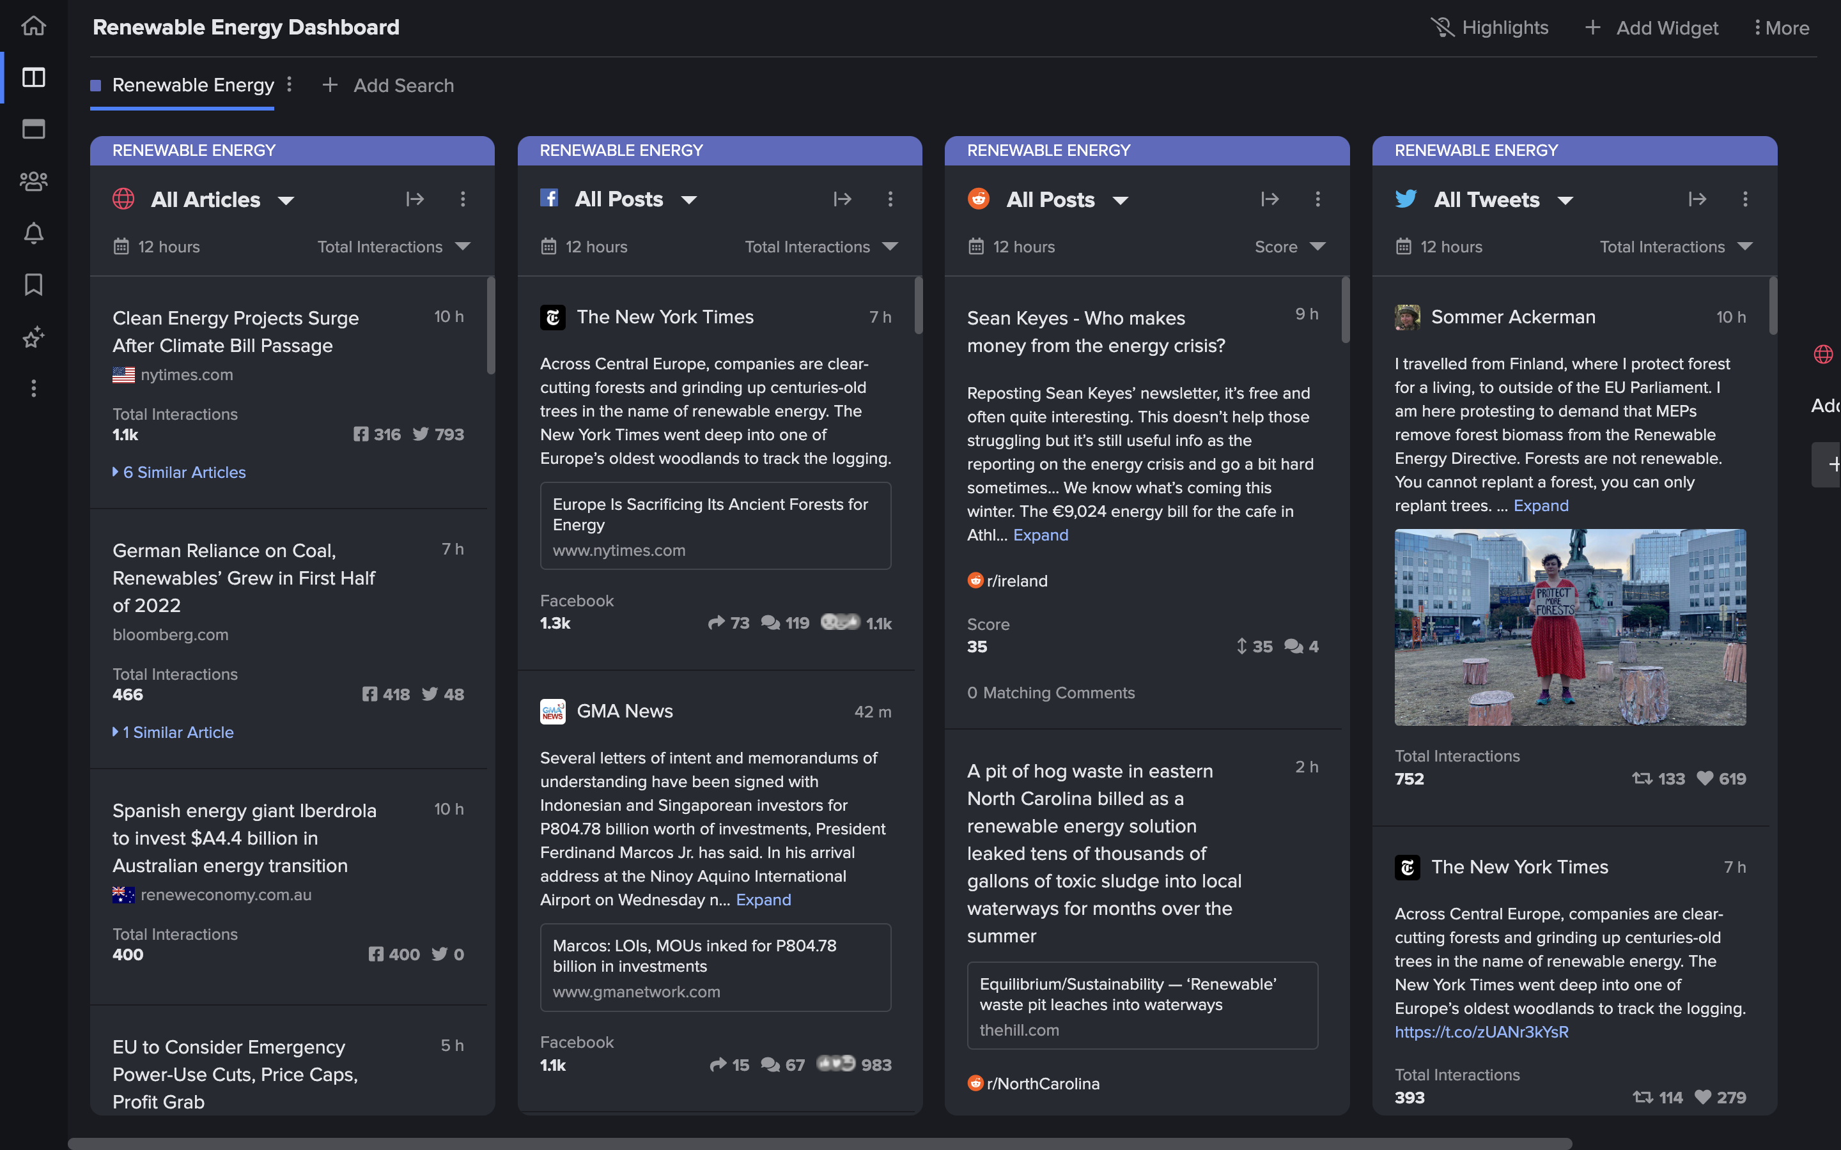The width and height of the screenshot is (1841, 1150).
Task: Click the All Tweets column scrollbar
Action: click(x=1773, y=306)
